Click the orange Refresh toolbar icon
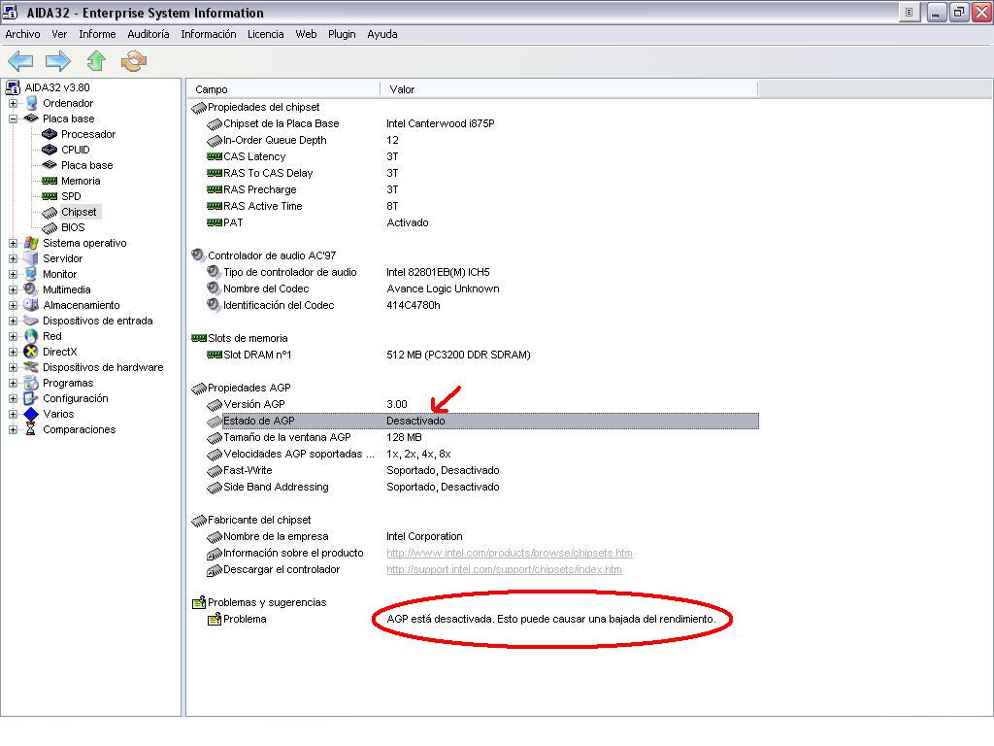The height and width of the screenshot is (746, 994). (134, 61)
